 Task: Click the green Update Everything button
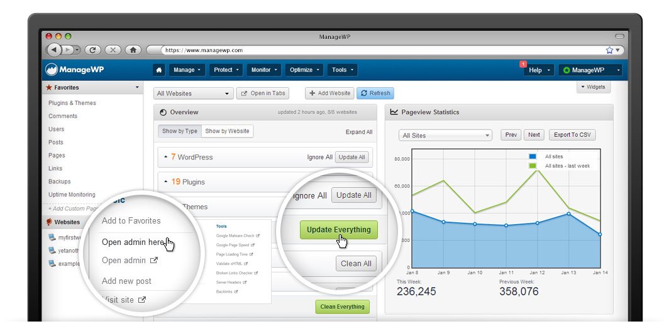click(339, 230)
